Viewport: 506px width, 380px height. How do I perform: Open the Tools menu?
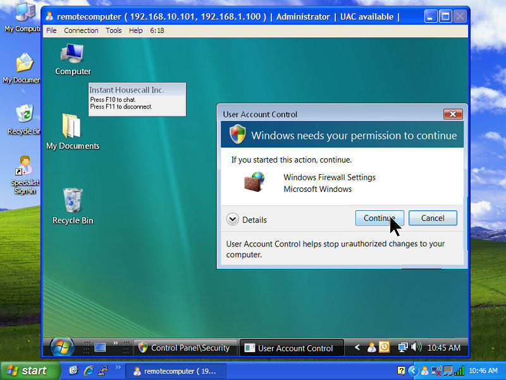114,30
